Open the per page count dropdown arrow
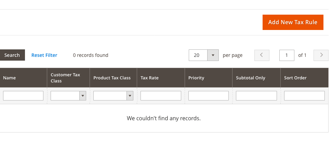Image resolution: width=332 pixels, height=141 pixels. [213, 55]
